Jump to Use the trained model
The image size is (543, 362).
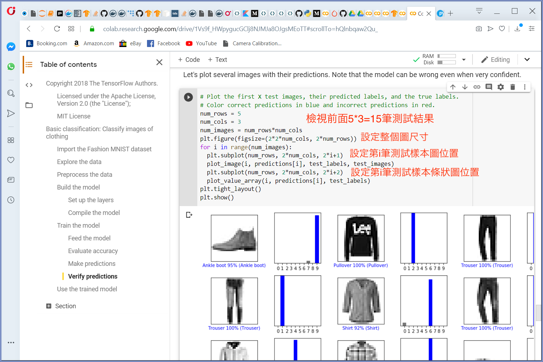87,289
